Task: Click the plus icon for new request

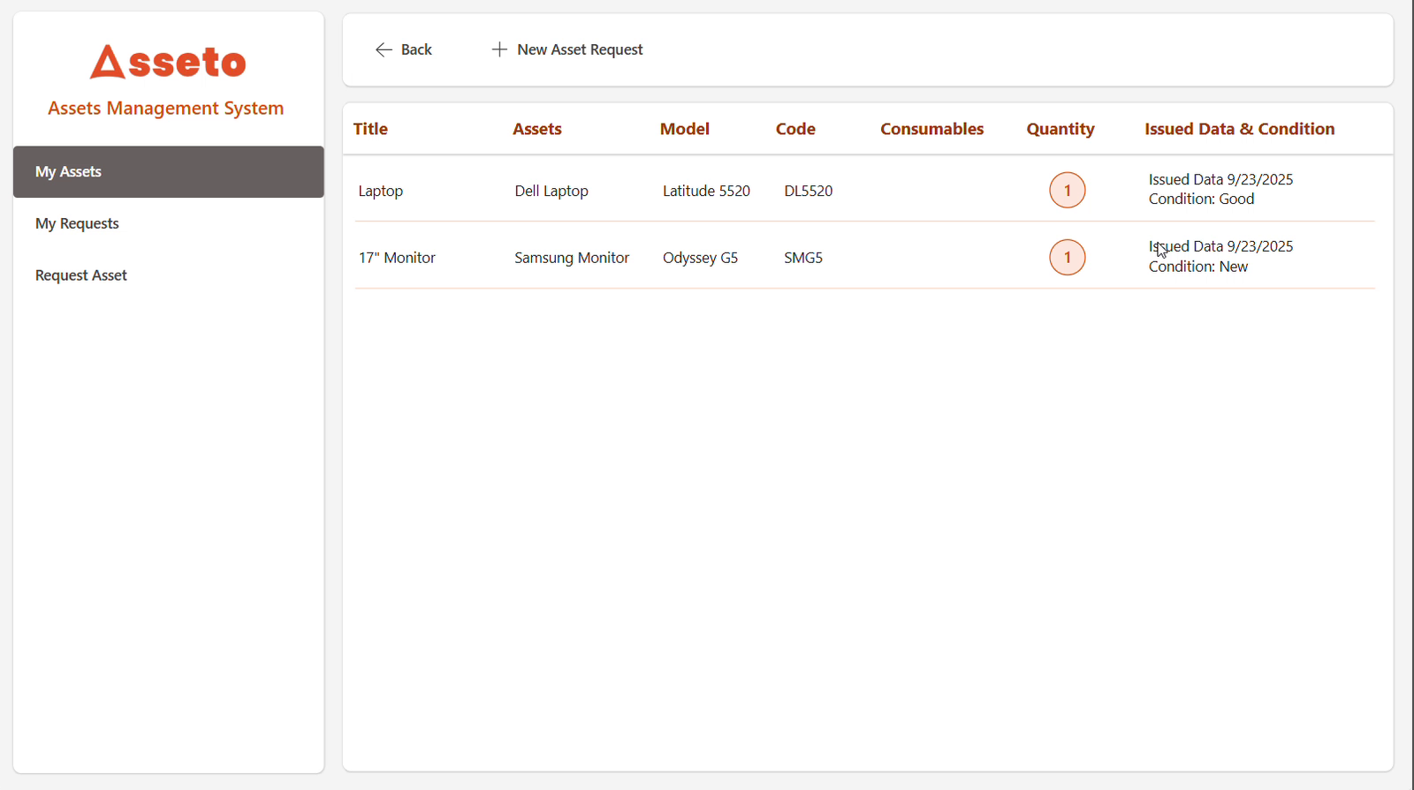Action: [499, 49]
